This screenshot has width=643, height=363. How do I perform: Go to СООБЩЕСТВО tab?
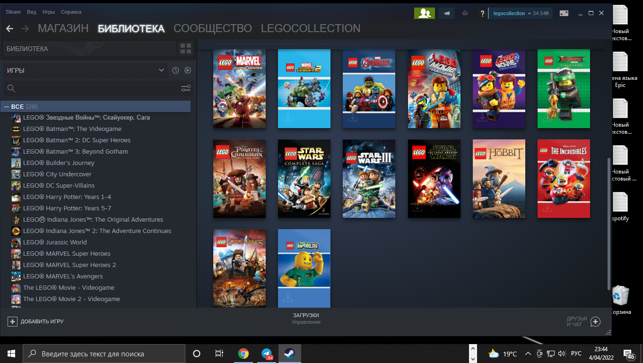(213, 28)
